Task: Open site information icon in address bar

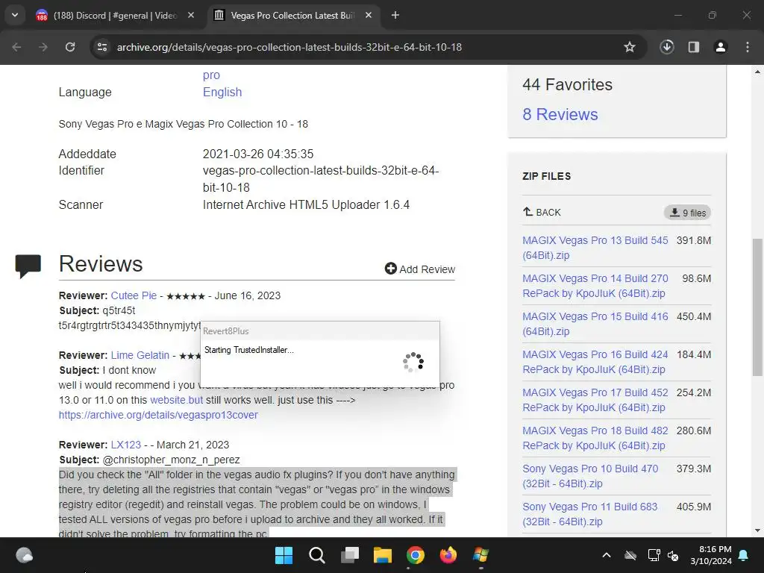Action: coord(102,47)
